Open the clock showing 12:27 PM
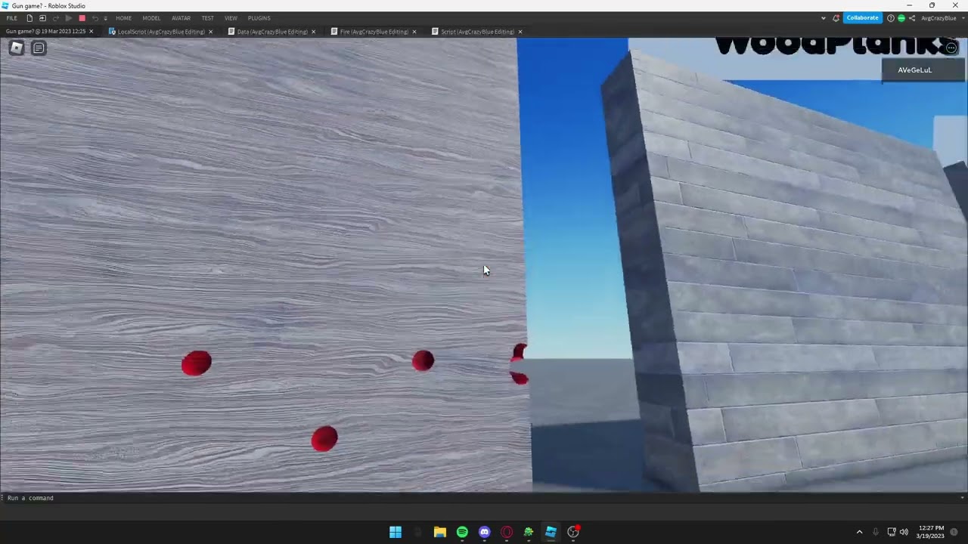 (x=932, y=532)
